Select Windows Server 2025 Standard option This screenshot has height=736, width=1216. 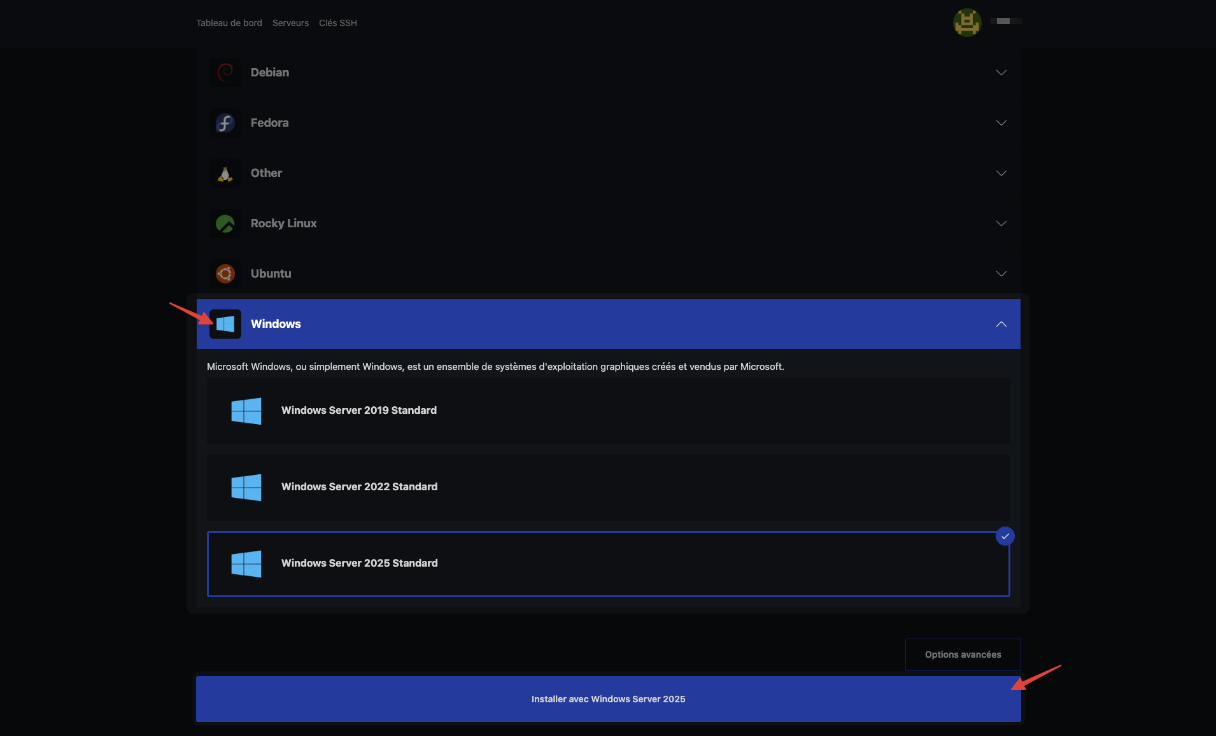click(x=609, y=563)
